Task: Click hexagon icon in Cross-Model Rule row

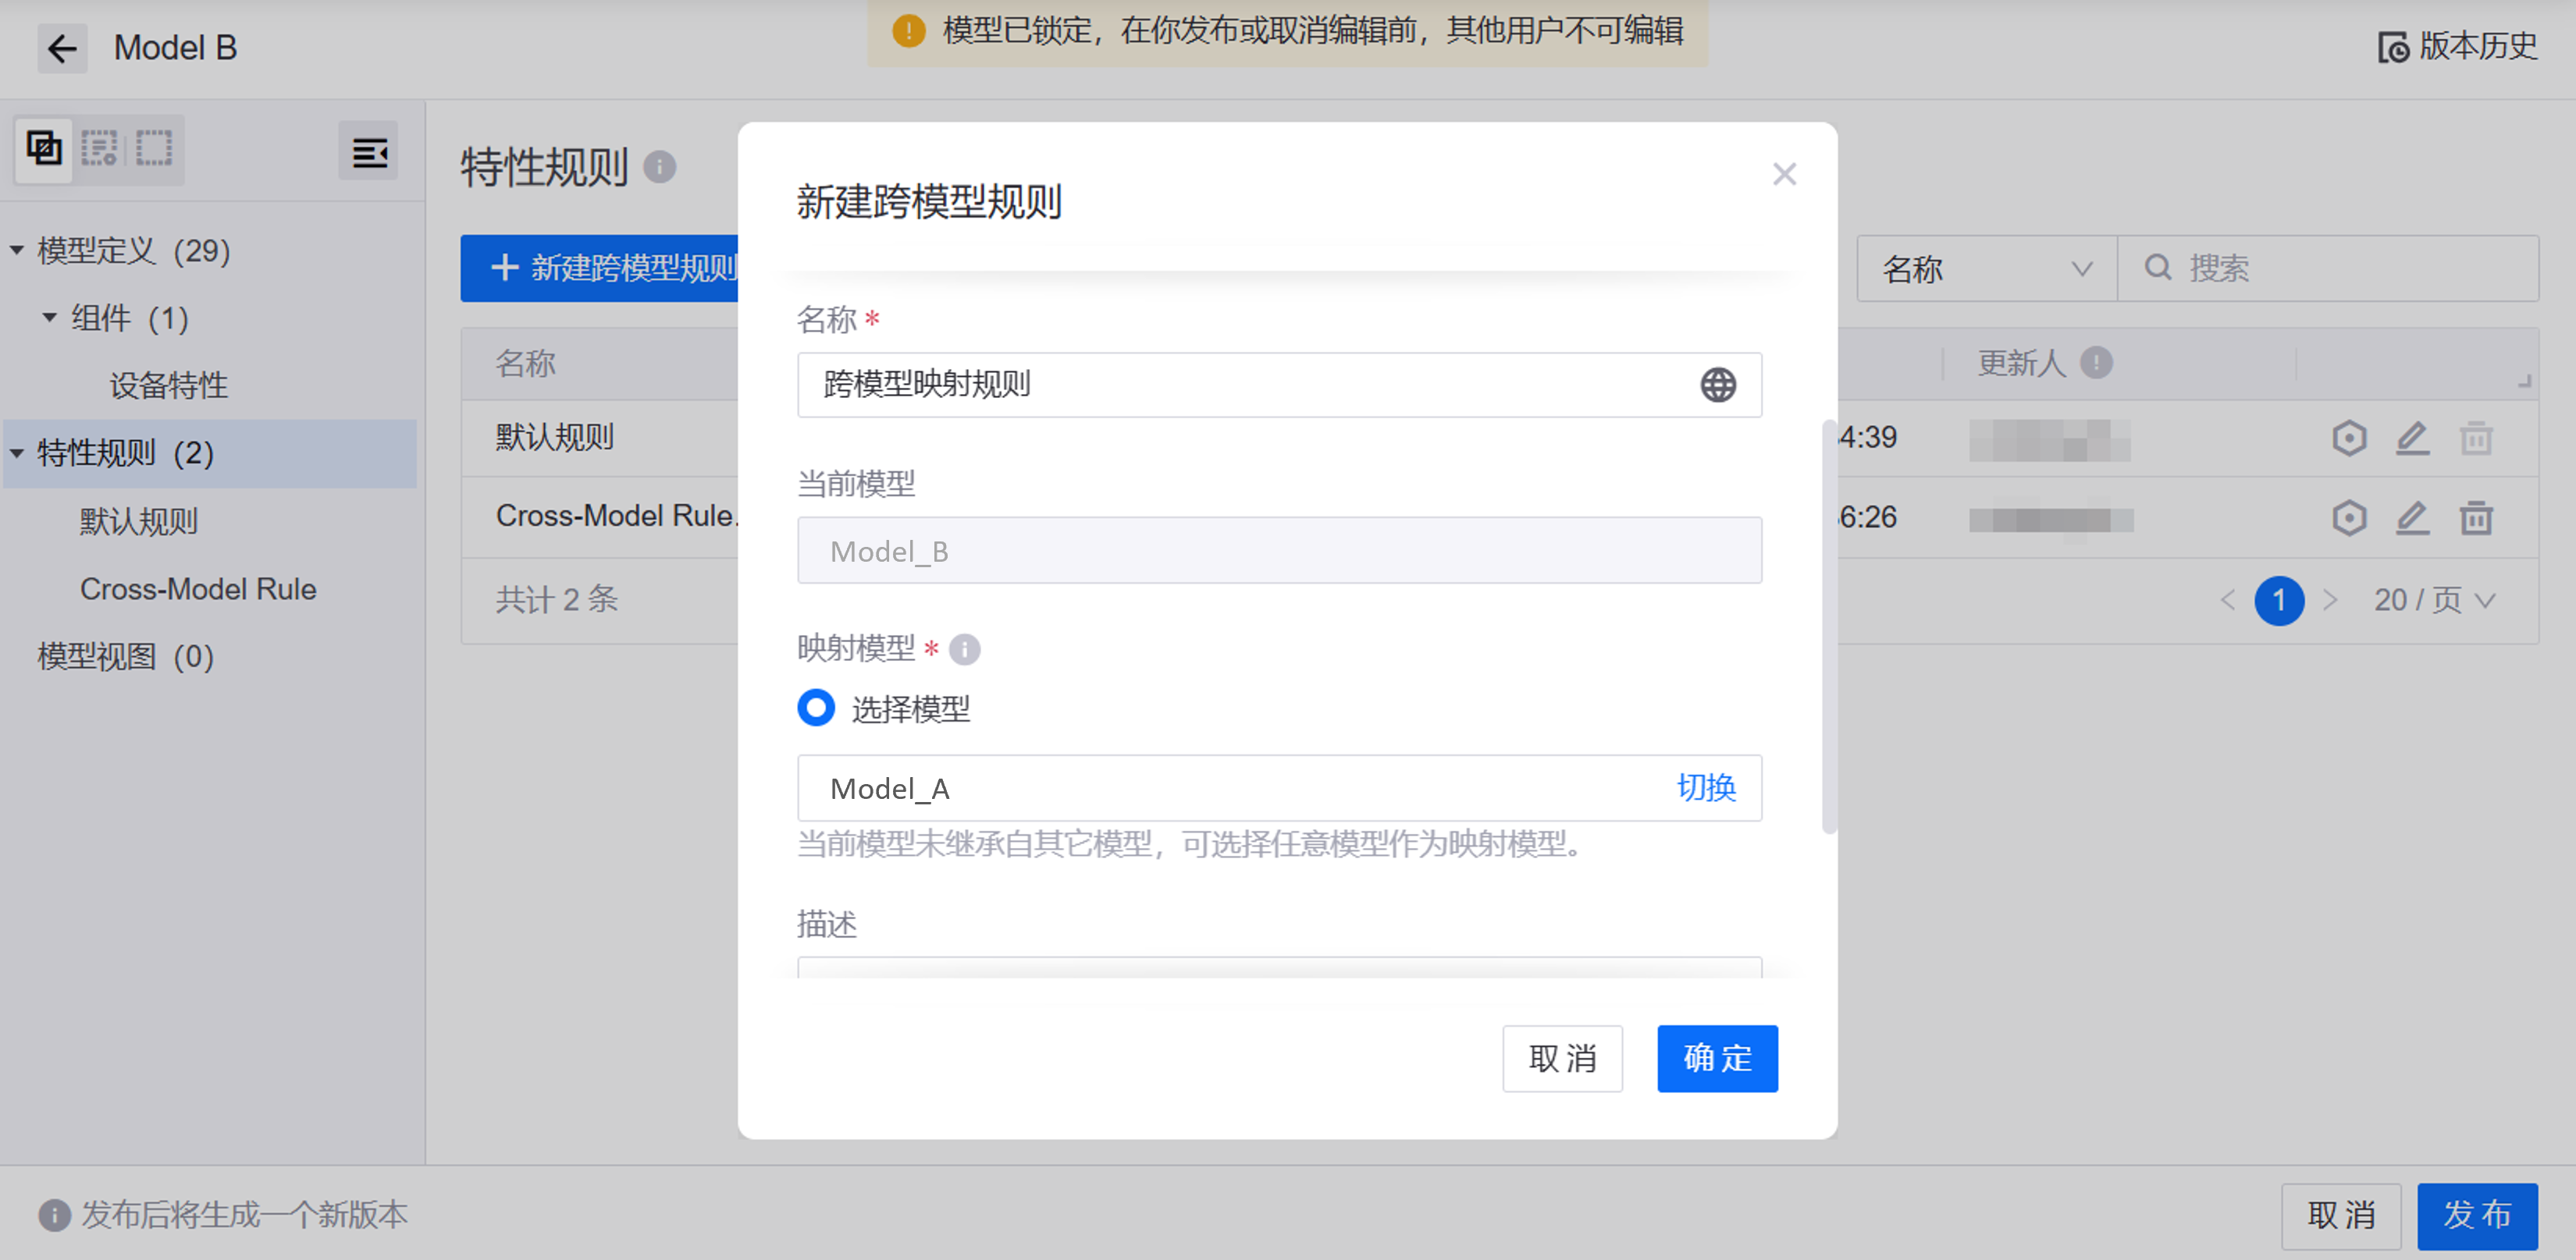Action: click(x=2348, y=517)
